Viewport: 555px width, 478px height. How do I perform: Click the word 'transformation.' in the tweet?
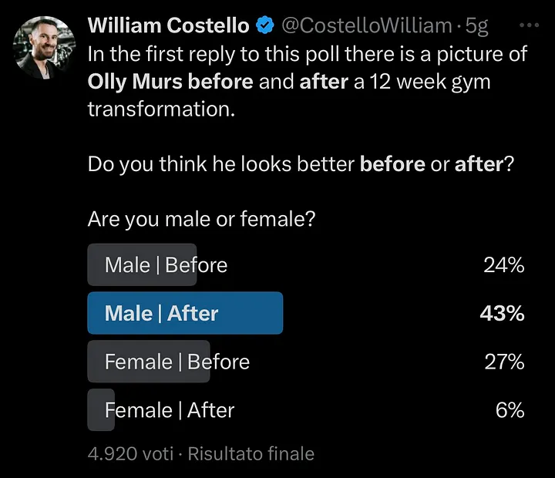point(161,109)
